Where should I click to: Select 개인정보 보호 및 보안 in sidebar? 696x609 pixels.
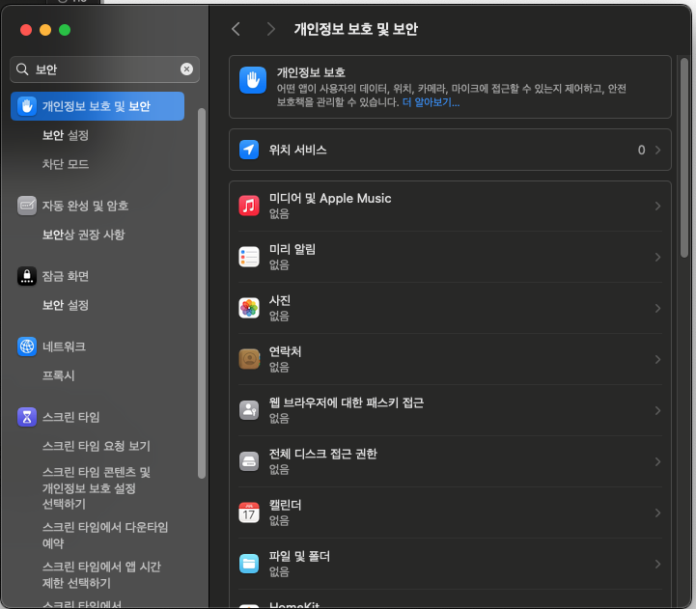click(97, 106)
